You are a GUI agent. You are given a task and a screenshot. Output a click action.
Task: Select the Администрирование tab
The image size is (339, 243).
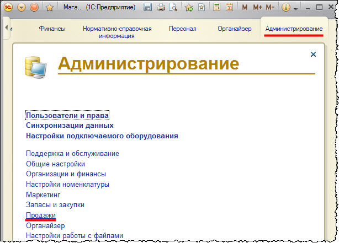(294, 29)
